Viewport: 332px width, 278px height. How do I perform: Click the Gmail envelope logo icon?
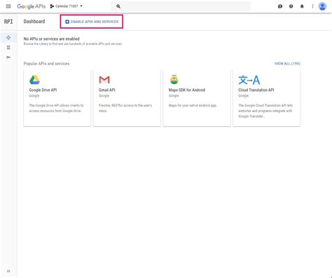pos(104,80)
